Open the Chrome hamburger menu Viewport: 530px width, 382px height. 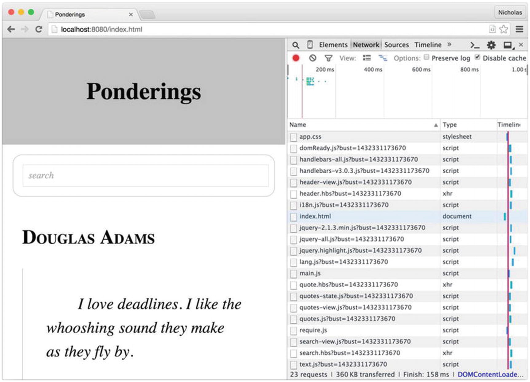(519, 30)
